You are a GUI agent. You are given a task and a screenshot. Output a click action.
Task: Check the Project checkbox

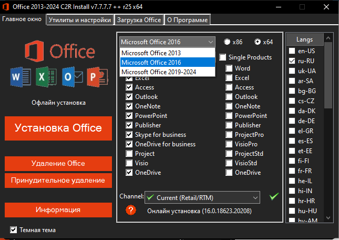(129, 154)
